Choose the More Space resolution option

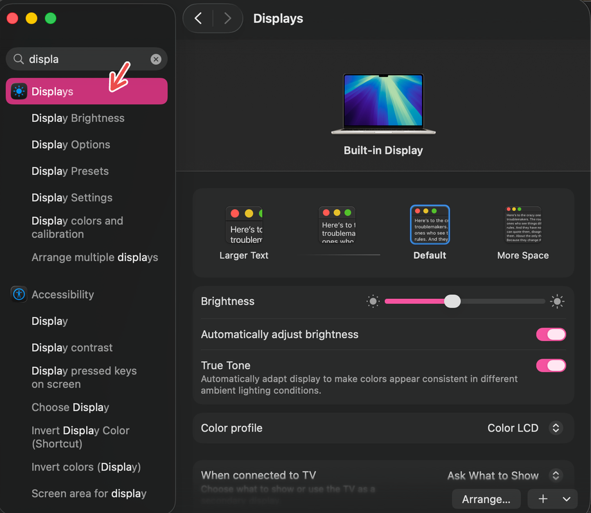523,233
